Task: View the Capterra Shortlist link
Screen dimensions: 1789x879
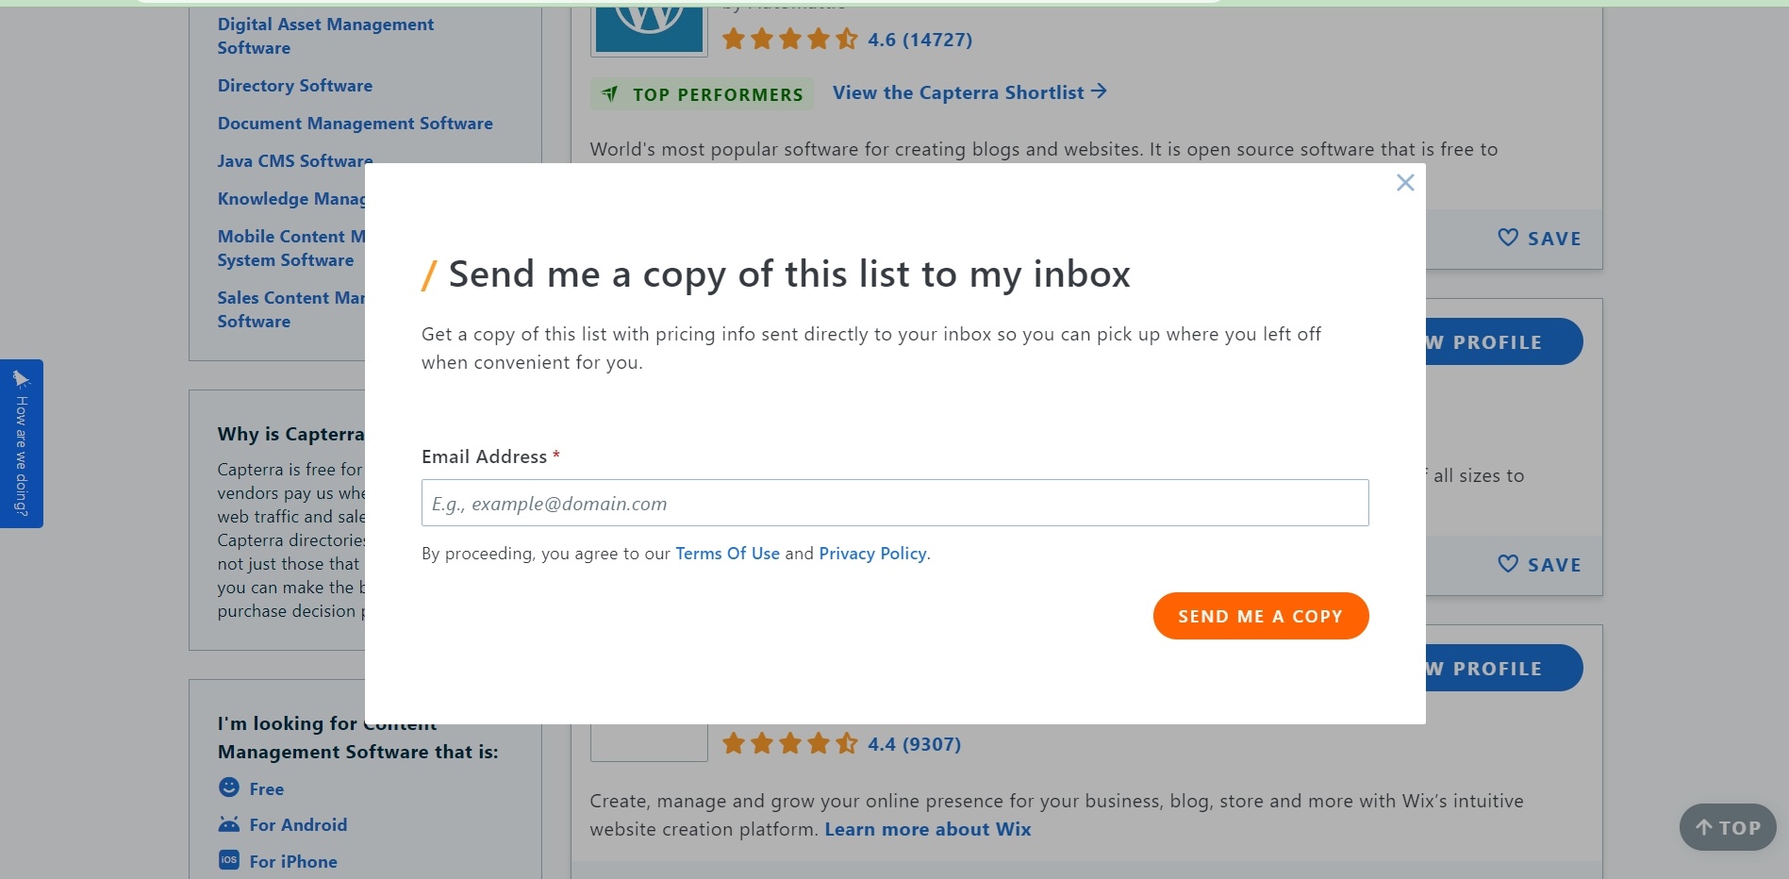Action: (969, 92)
